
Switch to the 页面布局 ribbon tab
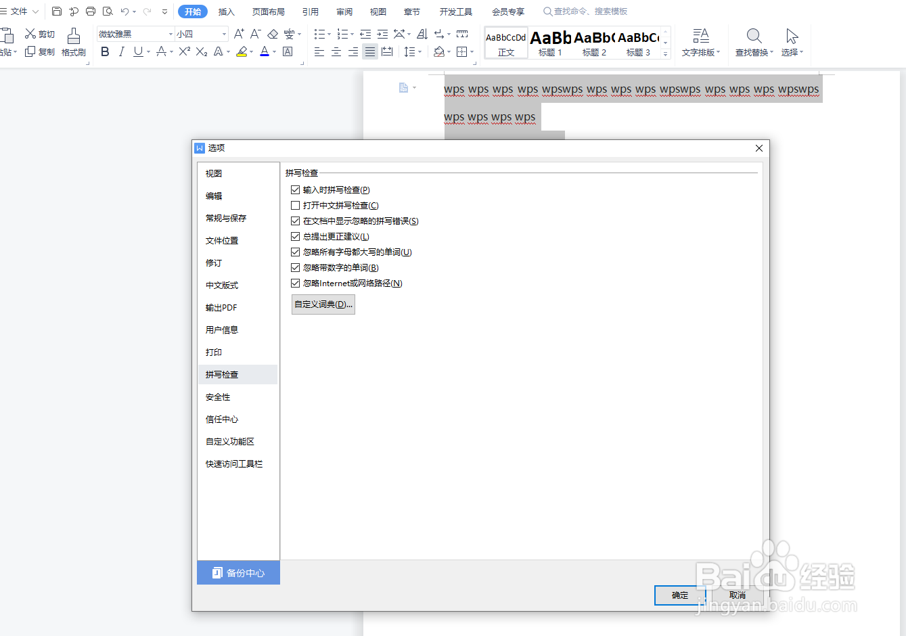268,12
